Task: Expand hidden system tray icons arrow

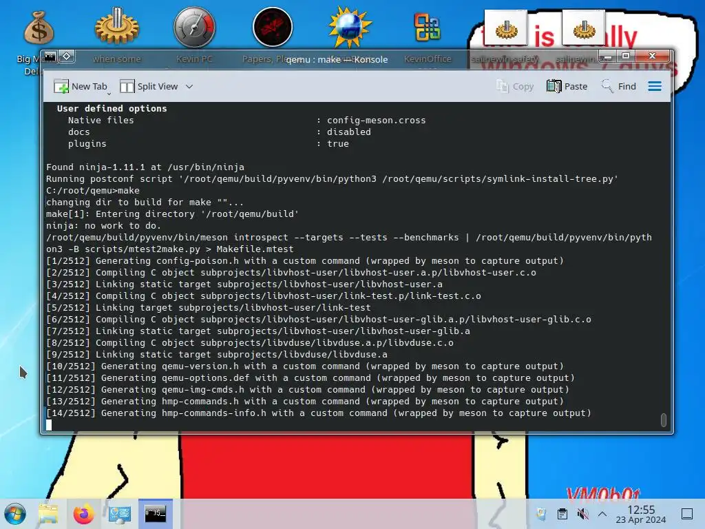Action: click(602, 514)
